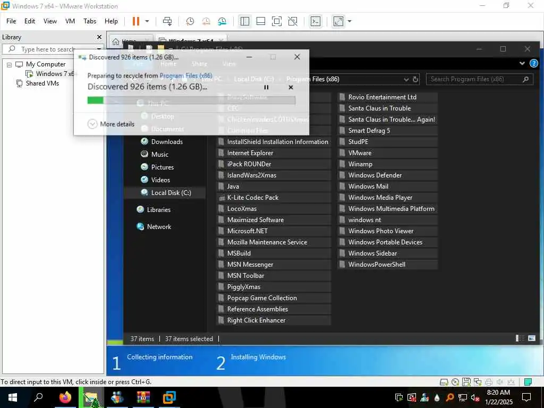Follow the Program Files (x86) link in dialog

pyautogui.click(x=186, y=75)
